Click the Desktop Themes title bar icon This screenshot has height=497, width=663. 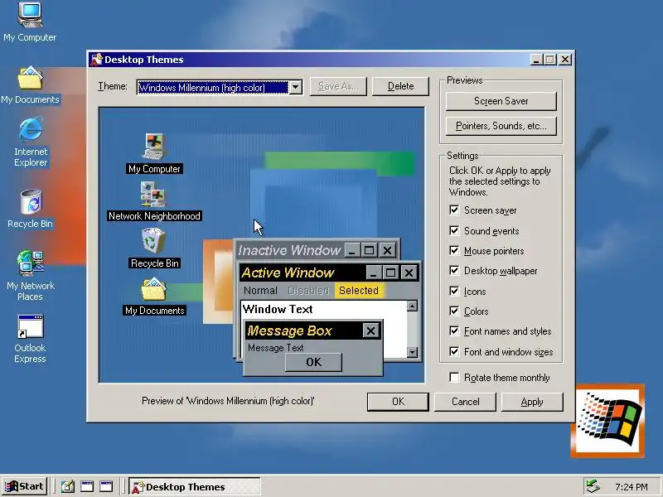point(96,60)
